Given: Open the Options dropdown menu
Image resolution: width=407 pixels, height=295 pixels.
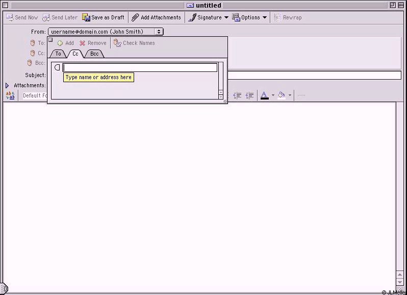Looking at the screenshot, I should [x=249, y=17].
